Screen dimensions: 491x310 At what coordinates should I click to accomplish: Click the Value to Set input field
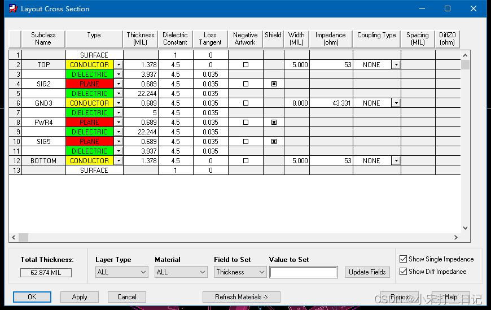coord(304,272)
